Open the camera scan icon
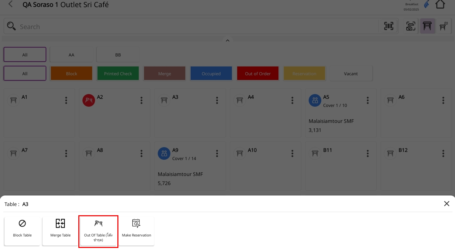The height and width of the screenshot is (250, 455). click(x=410, y=26)
